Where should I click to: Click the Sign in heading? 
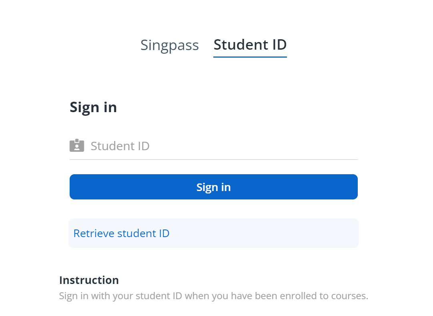[x=93, y=107]
